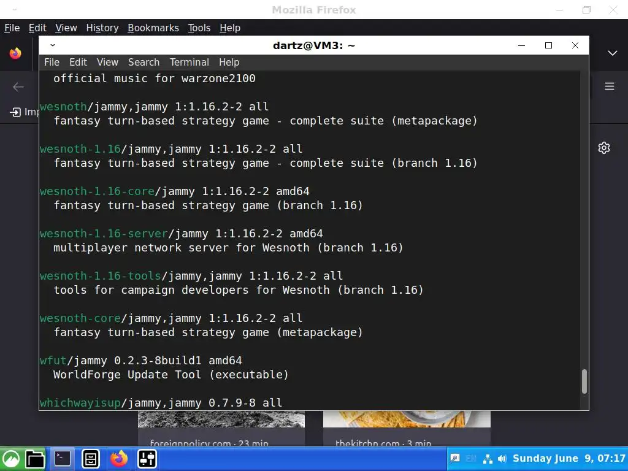
Task: Open the network connection tray icon
Action: 488,459
